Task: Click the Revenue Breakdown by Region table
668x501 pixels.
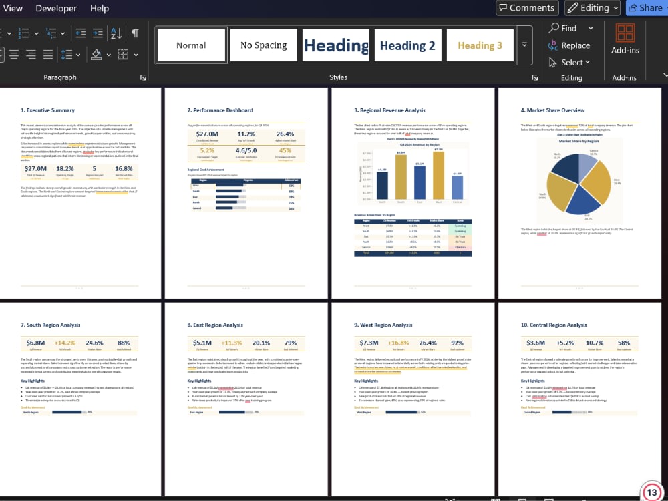Action: (x=413, y=238)
